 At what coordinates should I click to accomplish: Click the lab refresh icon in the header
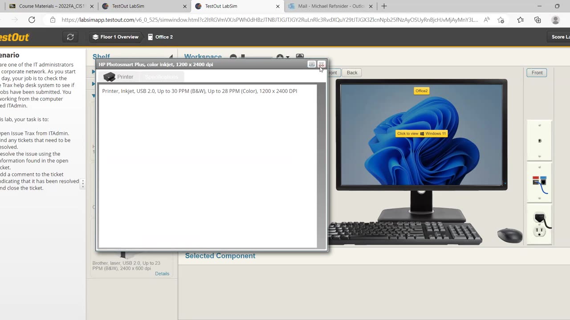tap(70, 37)
